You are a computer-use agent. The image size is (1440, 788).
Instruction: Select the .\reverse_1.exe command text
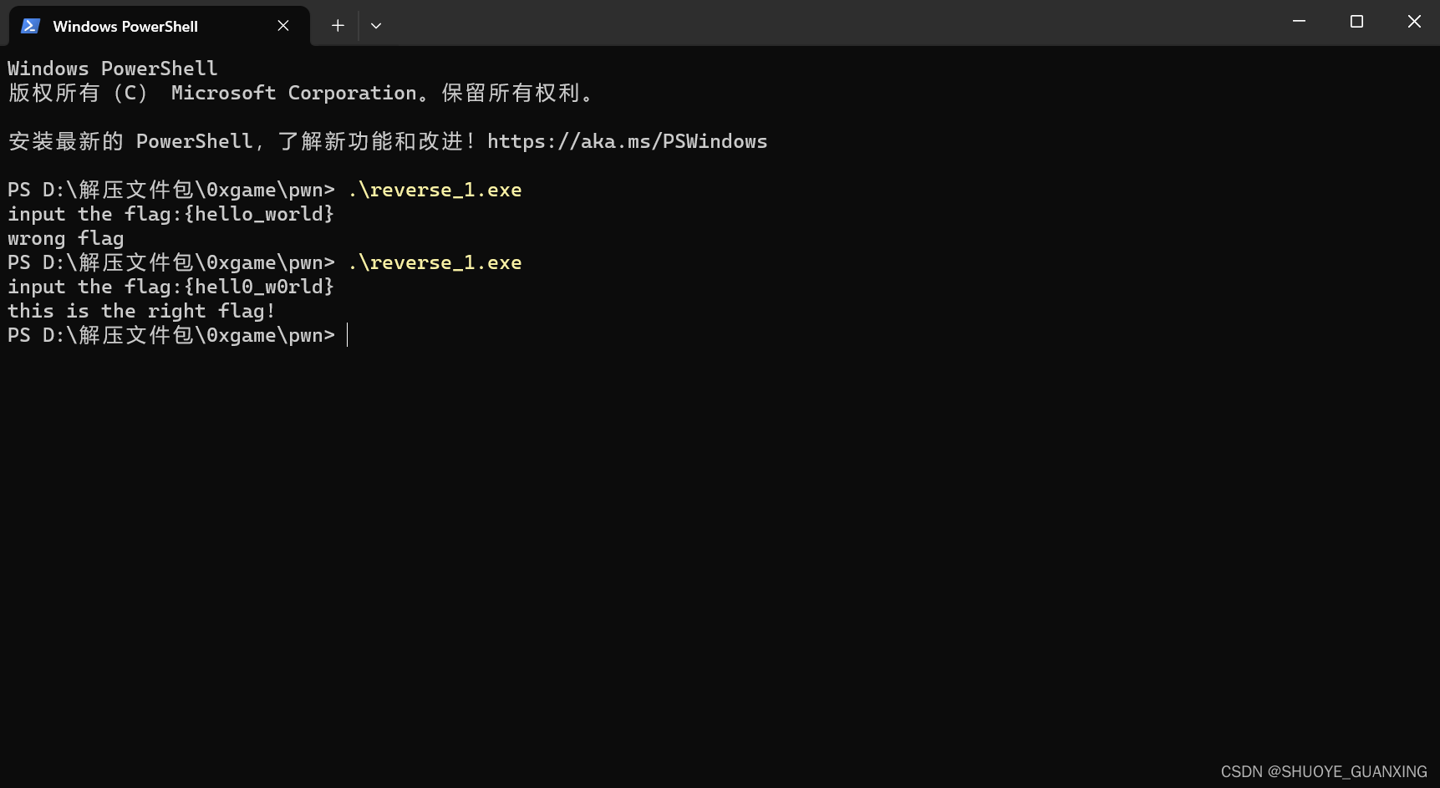click(435, 190)
